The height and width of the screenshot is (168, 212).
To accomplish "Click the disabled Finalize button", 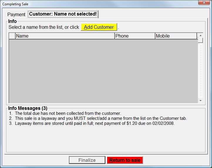I will pyautogui.click(x=87, y=160).
